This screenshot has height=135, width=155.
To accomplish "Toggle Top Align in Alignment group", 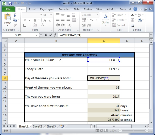I will pyautogui.click(x=58, y=15).
